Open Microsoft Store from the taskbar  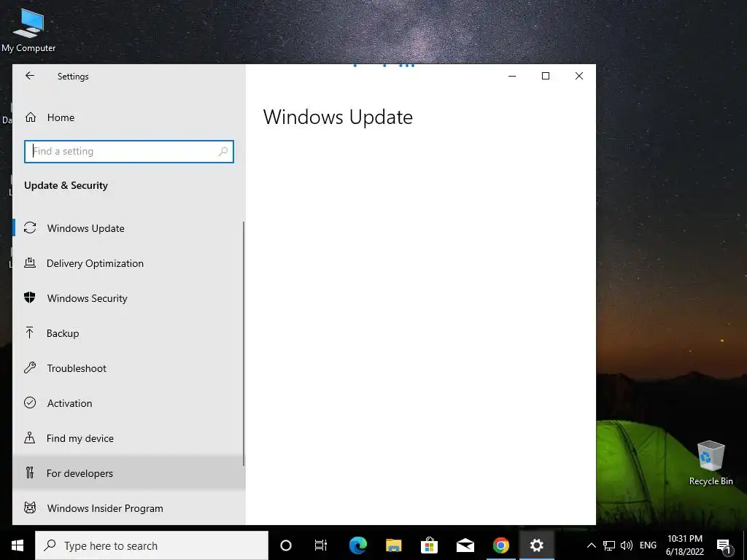coord(429,545)
